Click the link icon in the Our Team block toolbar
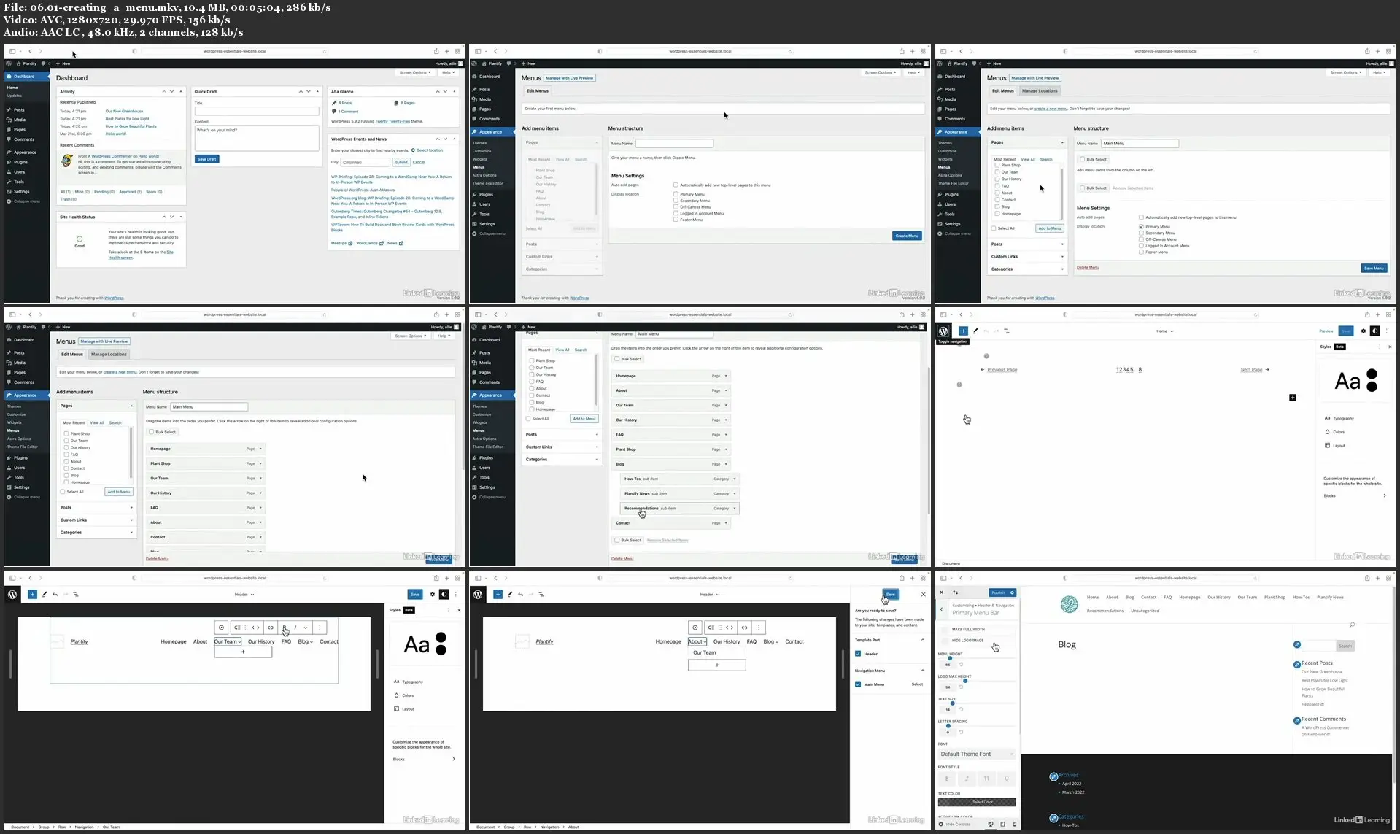1400x834 pixels. 271,628
